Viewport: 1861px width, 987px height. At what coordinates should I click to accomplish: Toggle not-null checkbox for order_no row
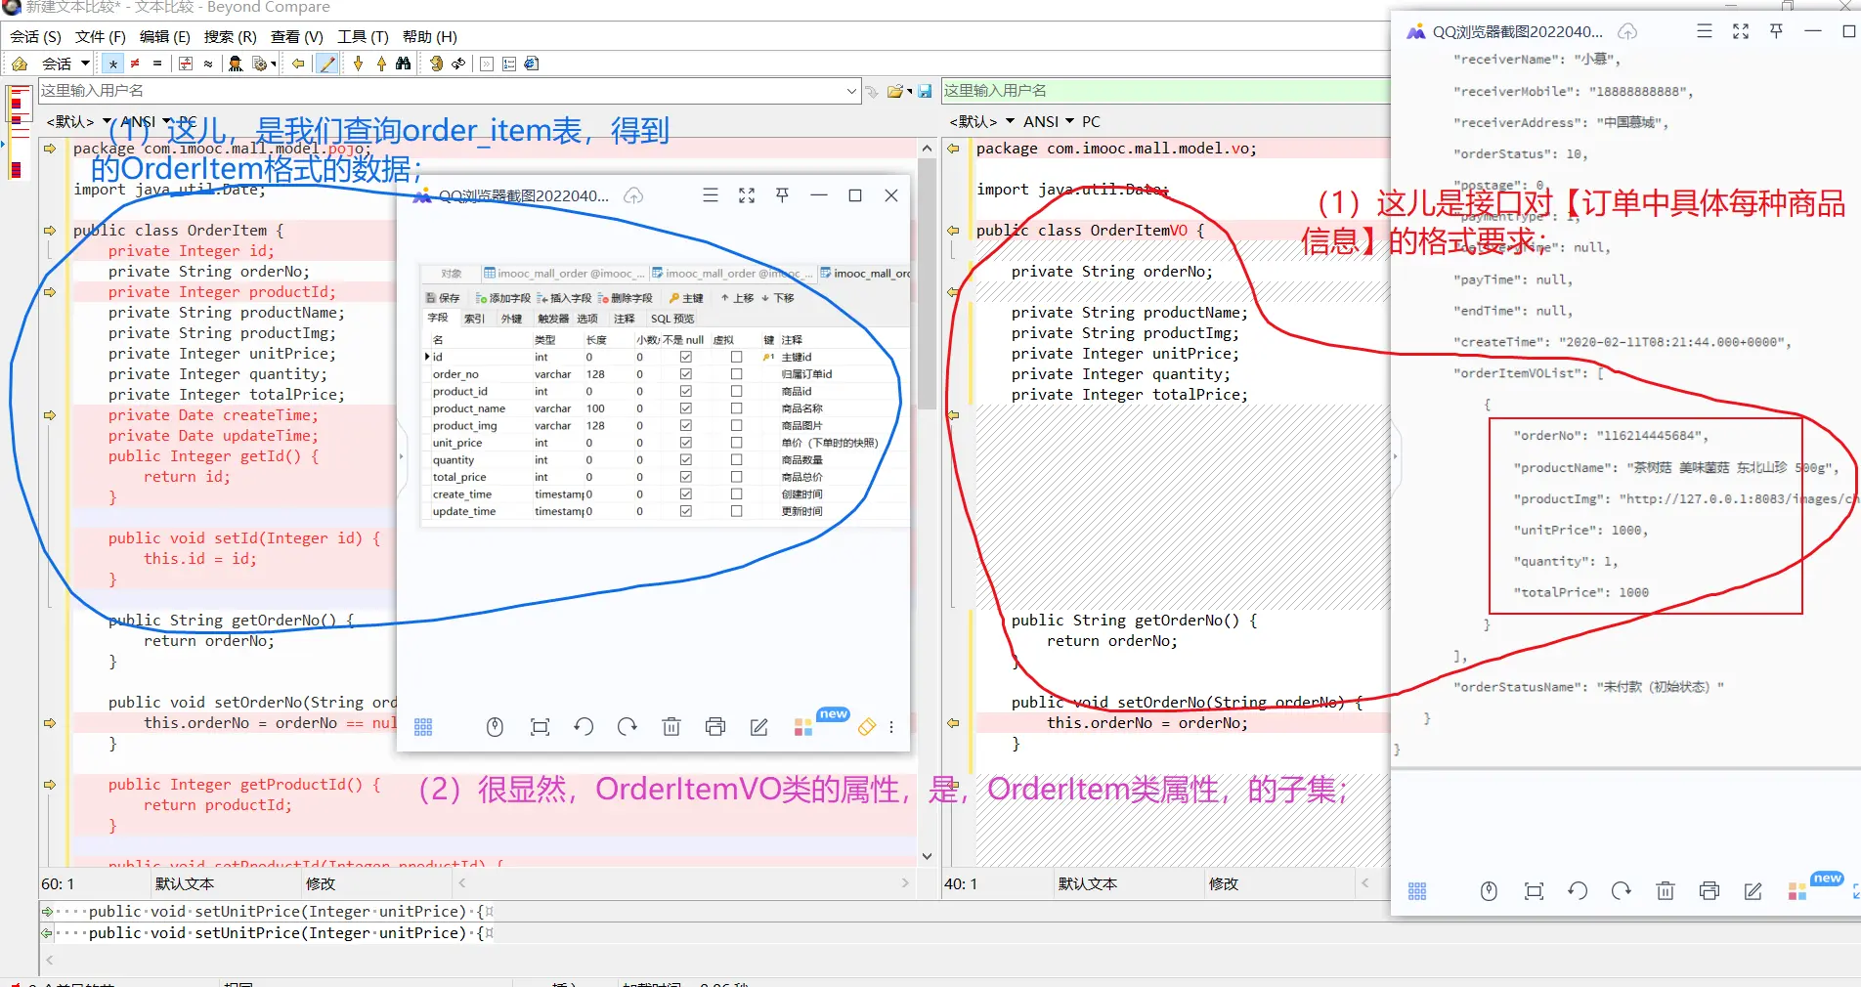tap(686, 374)
